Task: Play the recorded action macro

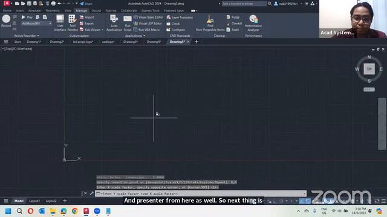Action: click(x=27, y=17)
